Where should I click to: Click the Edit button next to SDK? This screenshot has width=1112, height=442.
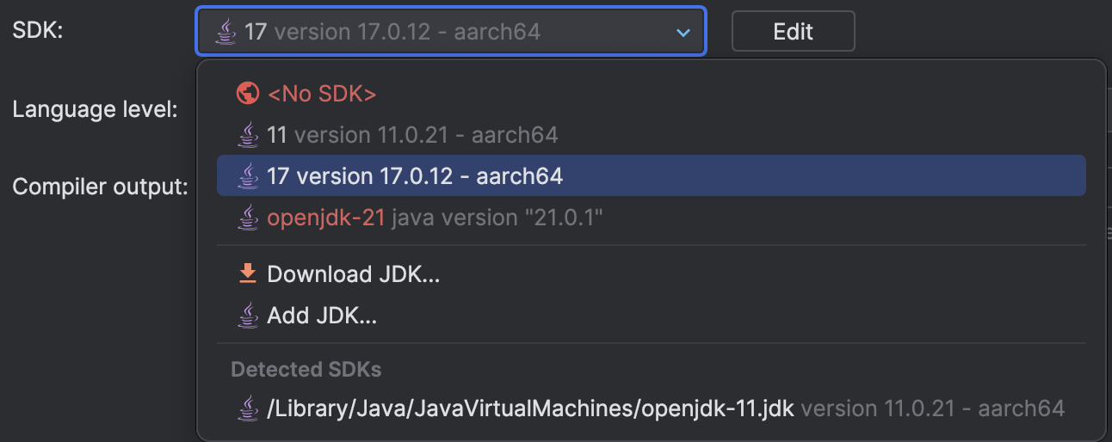(x=793, y=32)
